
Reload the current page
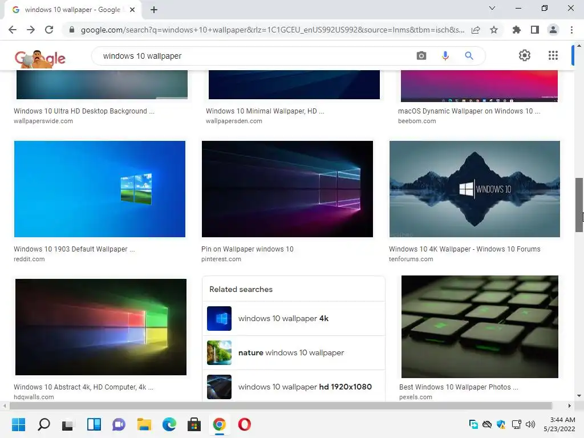pos(49,30)
